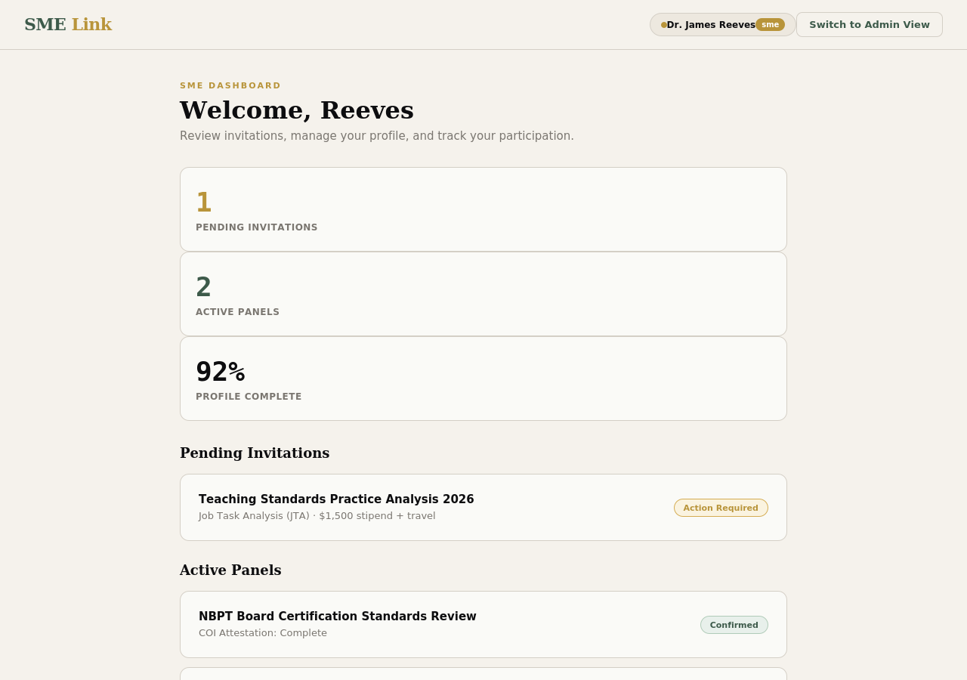The height and width of the screenshot is (680, 967).
Task: Click the SME Link logo
Action: pos(68,23)
